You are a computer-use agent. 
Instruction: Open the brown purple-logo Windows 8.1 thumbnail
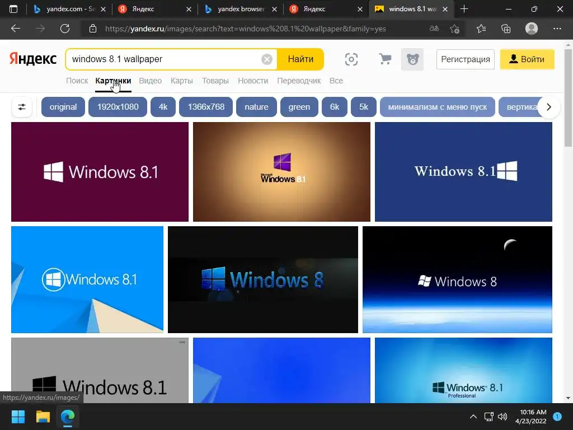tap(281, 172)
